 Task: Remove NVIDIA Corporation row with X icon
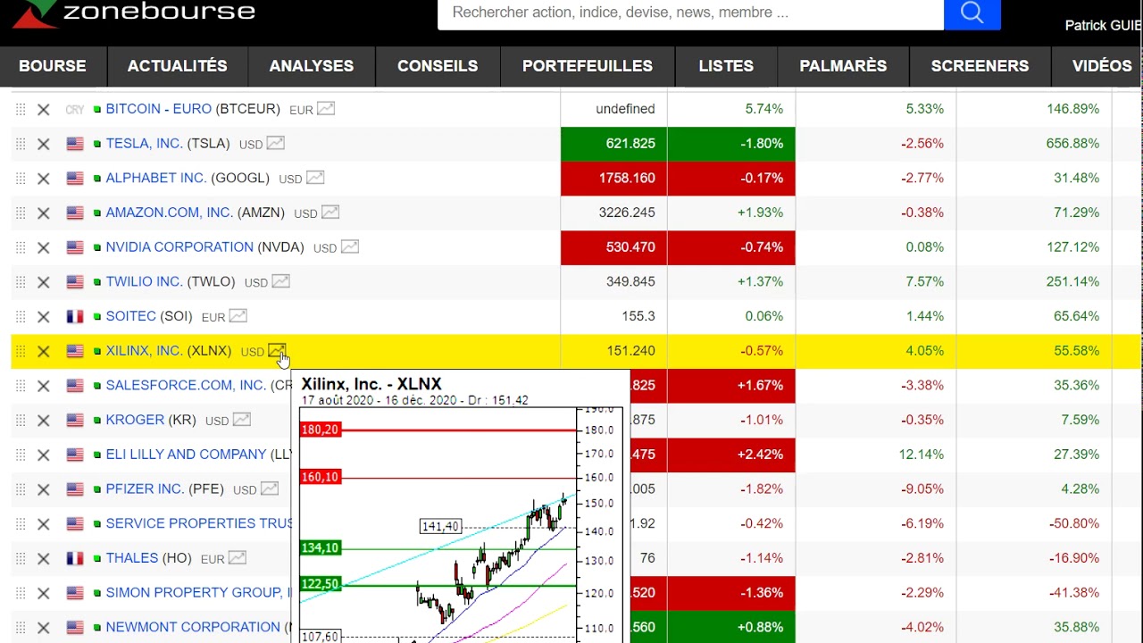(x=43, y=247)
